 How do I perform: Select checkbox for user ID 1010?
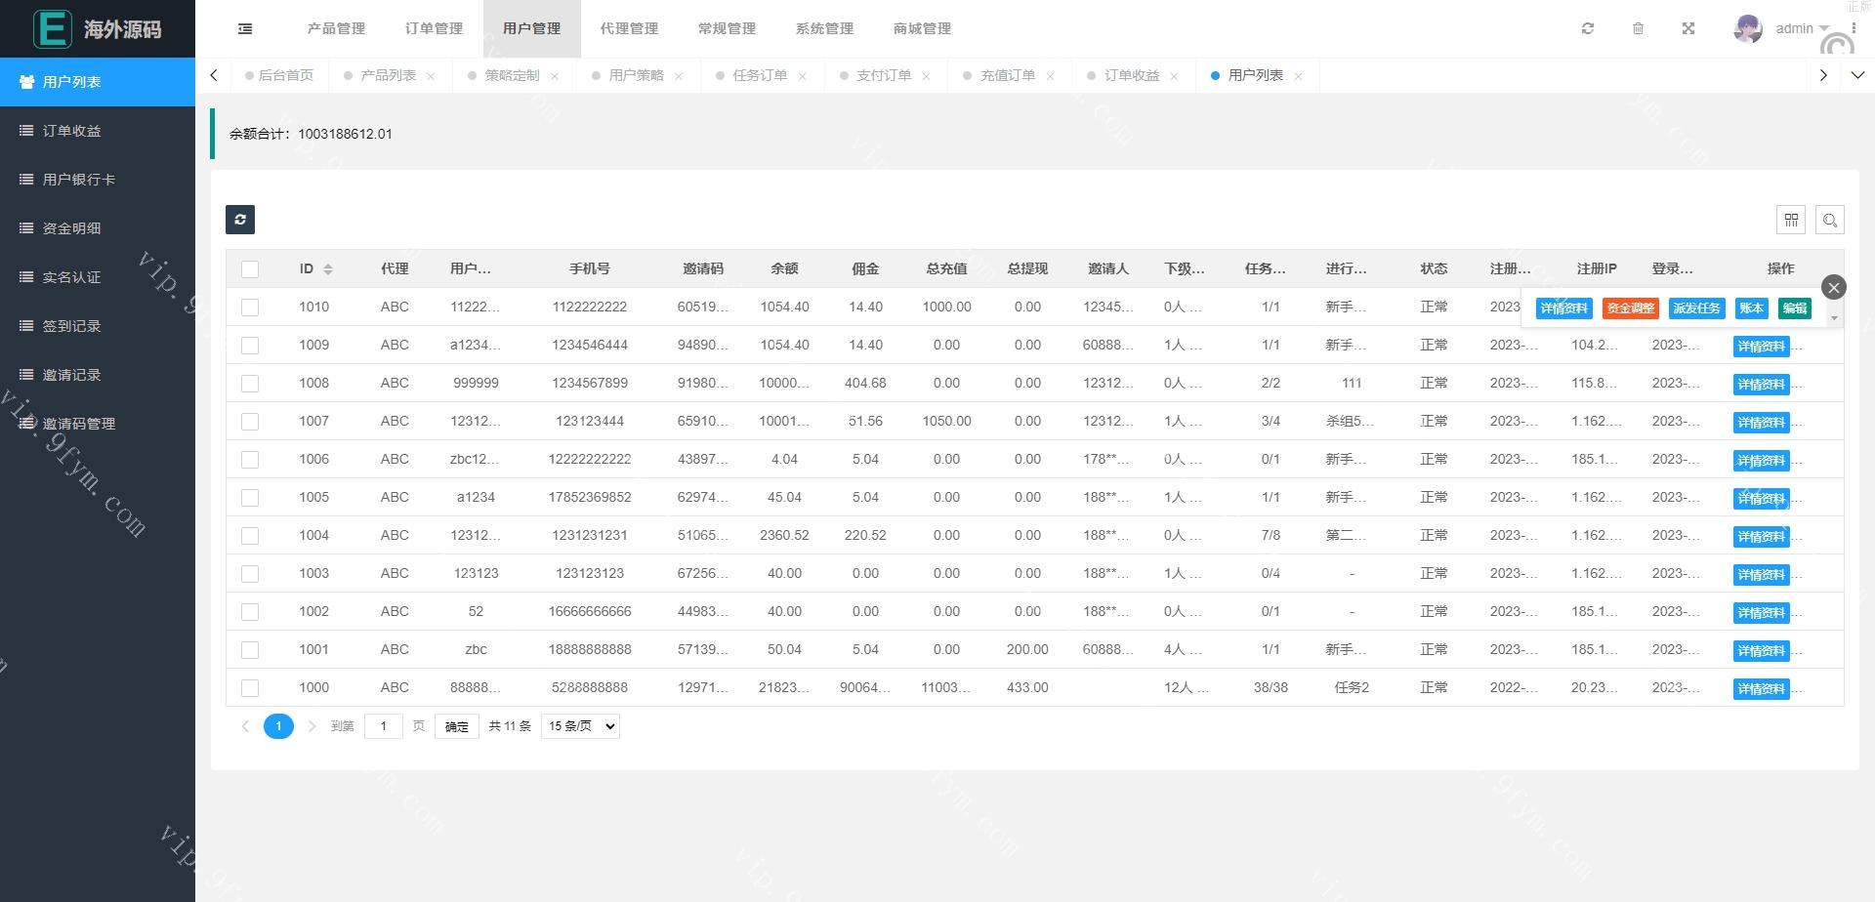pyautogui.click(x=250, y=307)
